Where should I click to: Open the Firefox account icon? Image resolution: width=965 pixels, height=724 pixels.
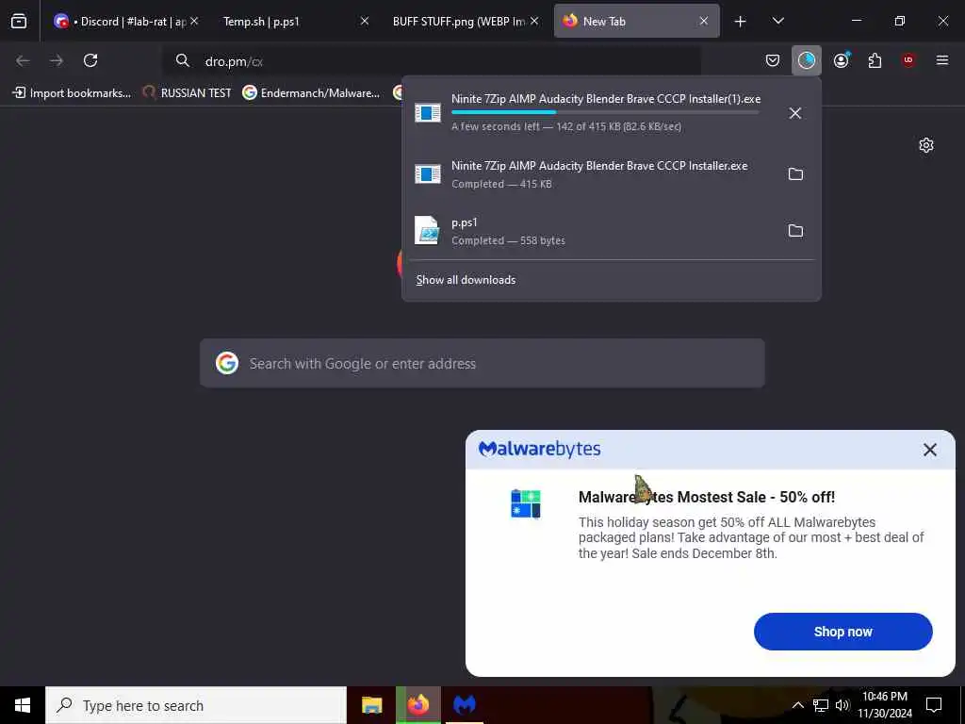(x=841, y=60)
